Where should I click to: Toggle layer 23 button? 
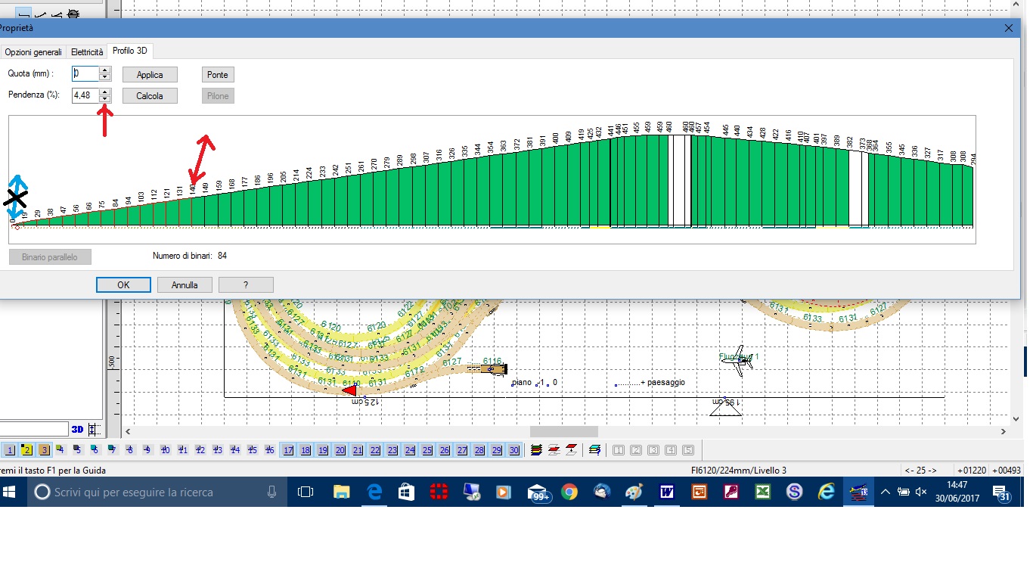coord(392,450)
